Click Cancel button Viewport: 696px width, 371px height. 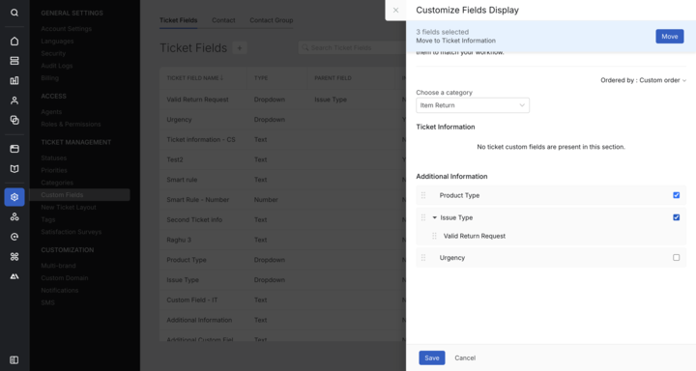coord(465,357)
